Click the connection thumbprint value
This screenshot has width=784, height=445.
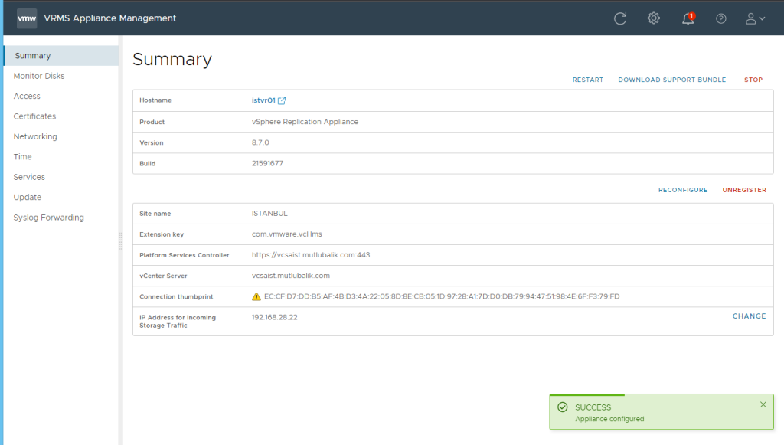tap(442, 296)
